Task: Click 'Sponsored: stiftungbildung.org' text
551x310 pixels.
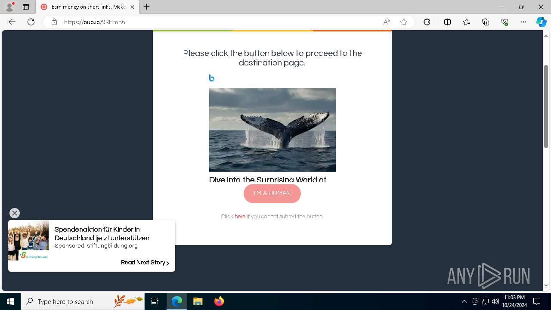Action: click(x=96, y=246)
